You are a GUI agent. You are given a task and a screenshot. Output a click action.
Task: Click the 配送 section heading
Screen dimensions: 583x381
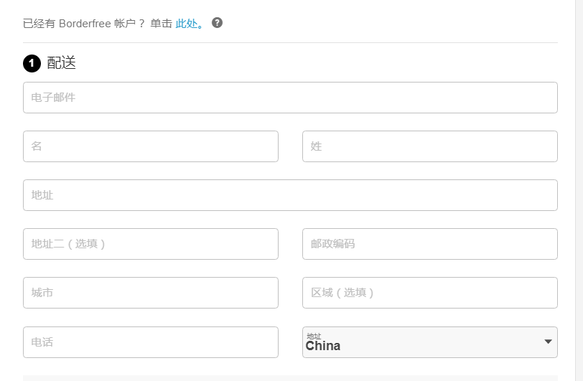click(x=62, y=63)
